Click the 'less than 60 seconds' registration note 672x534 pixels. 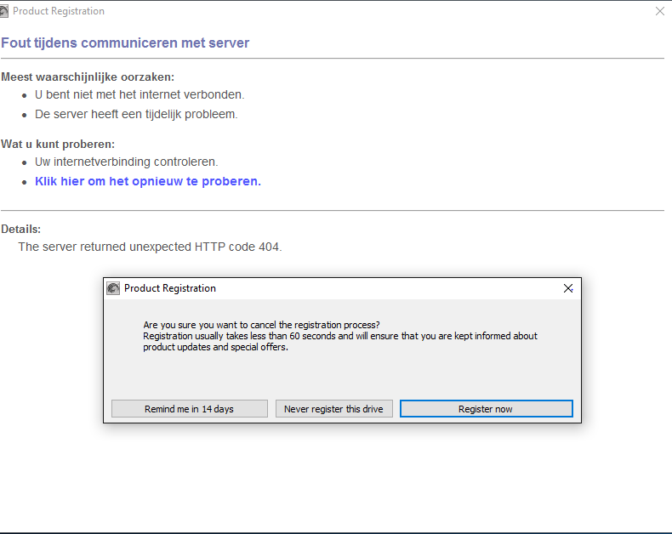point(340,336)
